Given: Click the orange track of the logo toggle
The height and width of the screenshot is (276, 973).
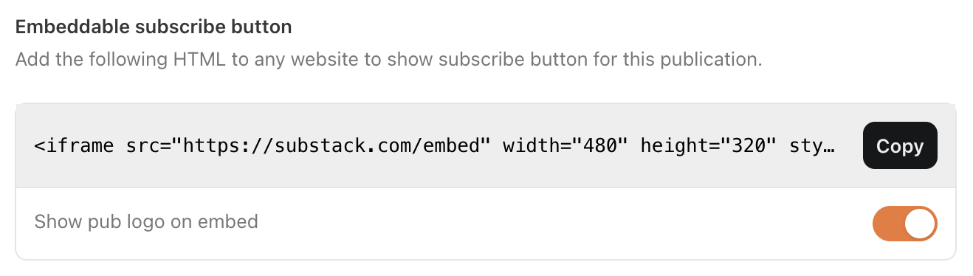Looking at the screenshot, I should 888,224.
